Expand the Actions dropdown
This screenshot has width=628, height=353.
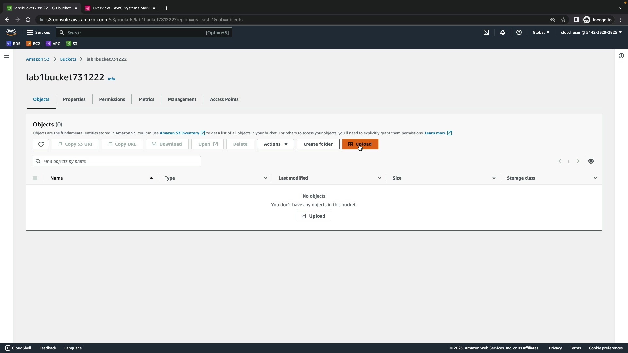click(275, 144)
